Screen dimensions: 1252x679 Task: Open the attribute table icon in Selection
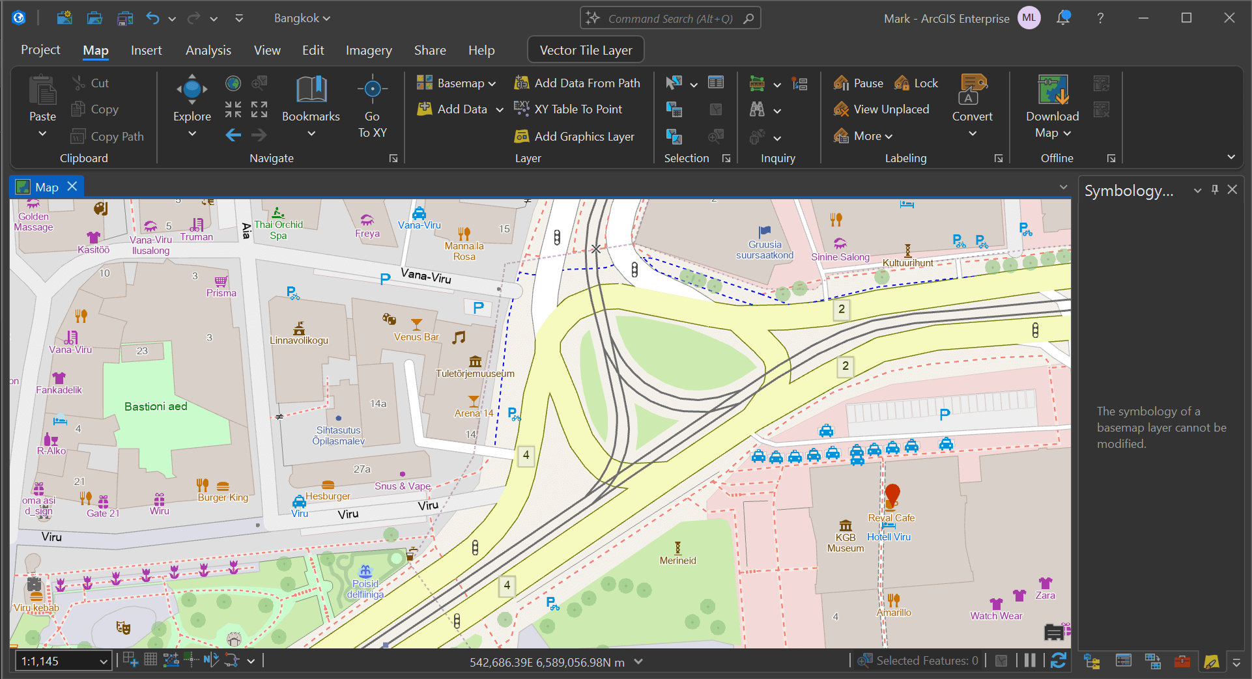pyautogui.click(x=716, y=83)
